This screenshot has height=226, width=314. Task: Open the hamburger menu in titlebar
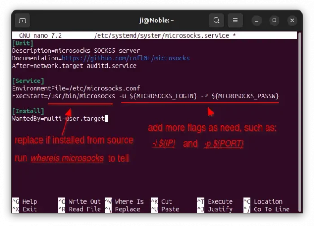coord(235,21)
